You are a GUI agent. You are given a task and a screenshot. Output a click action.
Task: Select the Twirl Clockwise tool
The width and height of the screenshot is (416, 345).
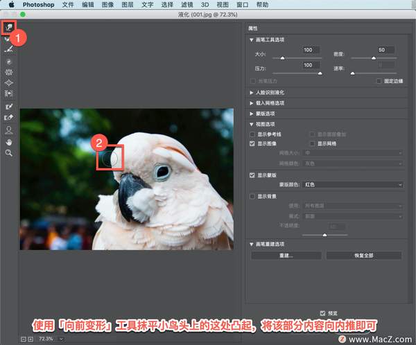tap(8, 61)
